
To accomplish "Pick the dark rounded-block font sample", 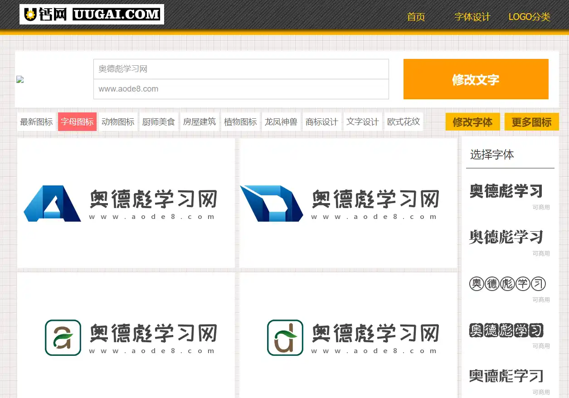I will [x=506, y=330].
